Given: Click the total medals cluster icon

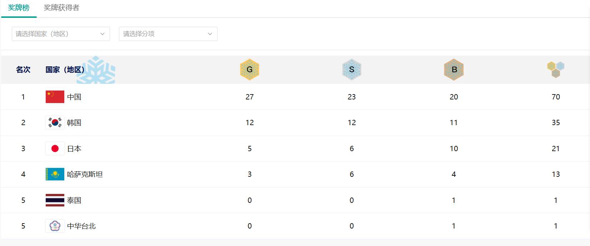Looking at the screenshot, I should point(556,69).
